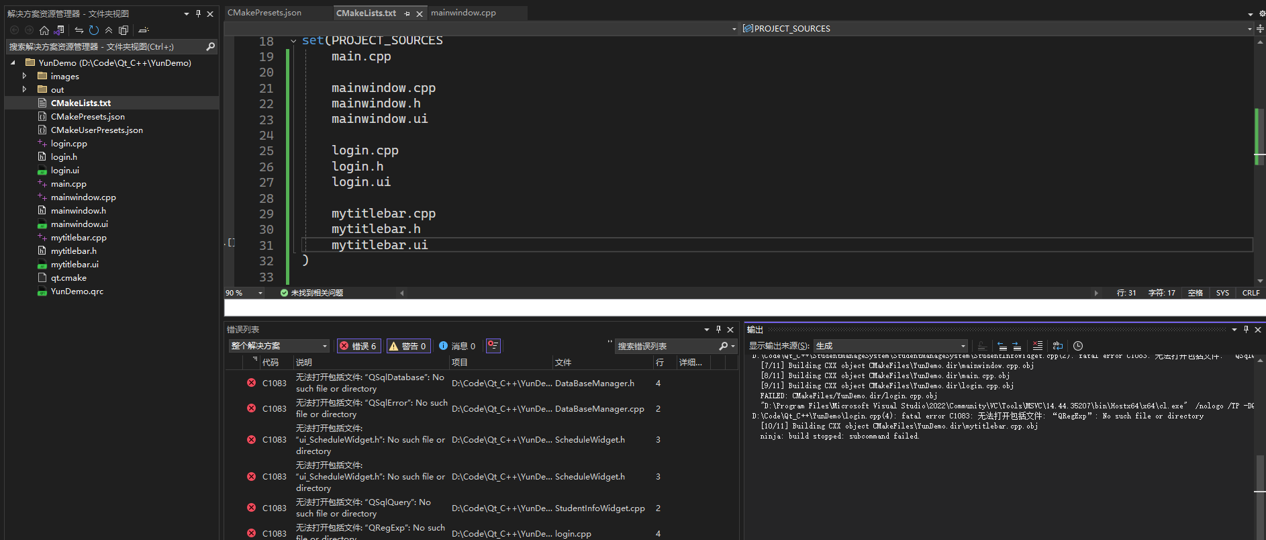The image size is (1266, 540).
Task: Select login.cpp in the file tree
Action: click(69, 143)
